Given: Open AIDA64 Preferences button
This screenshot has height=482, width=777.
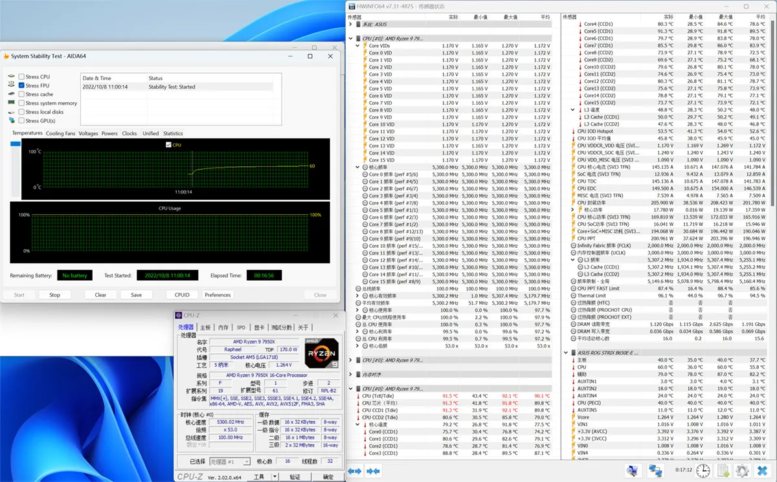Looking at the screenshot, I should 218,295.
